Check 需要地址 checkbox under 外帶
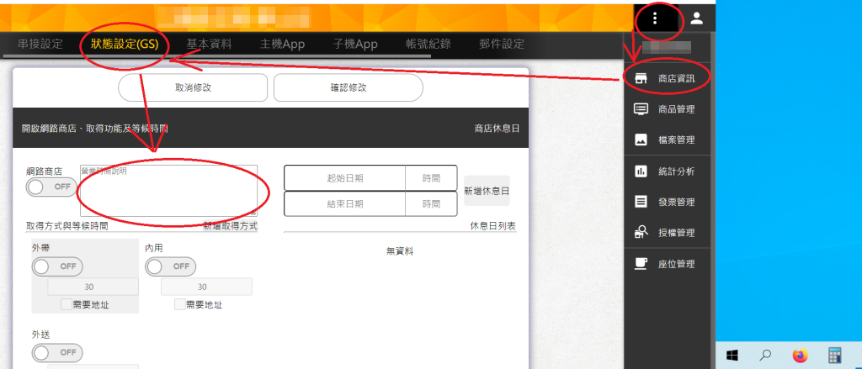 pos(67,304)
